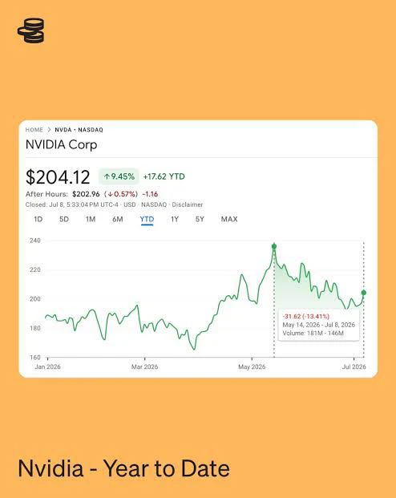The height and width of the screenshot is (498, 396).
Task: Select the YTD range tab
Action: tap(147, 219)
